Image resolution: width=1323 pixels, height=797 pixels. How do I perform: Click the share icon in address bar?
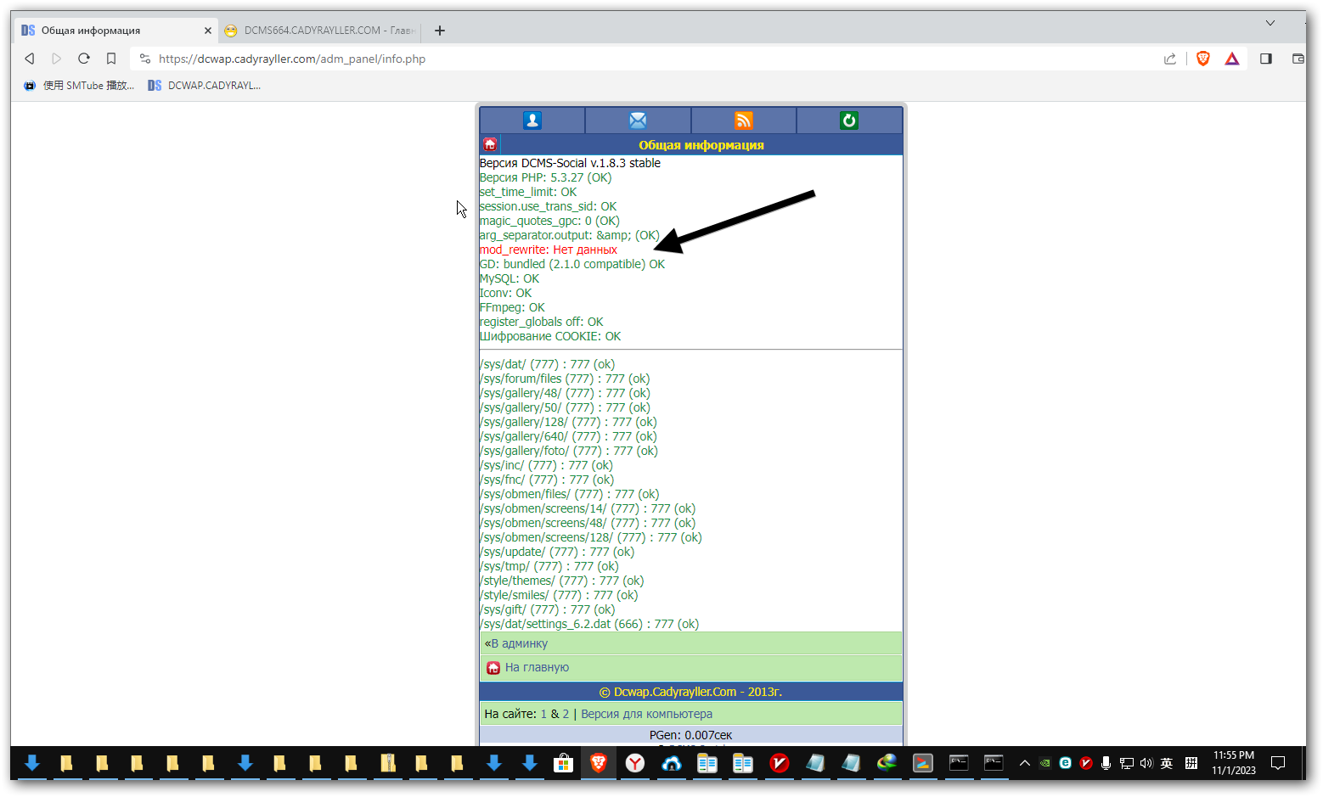(x=1170, y=59)
